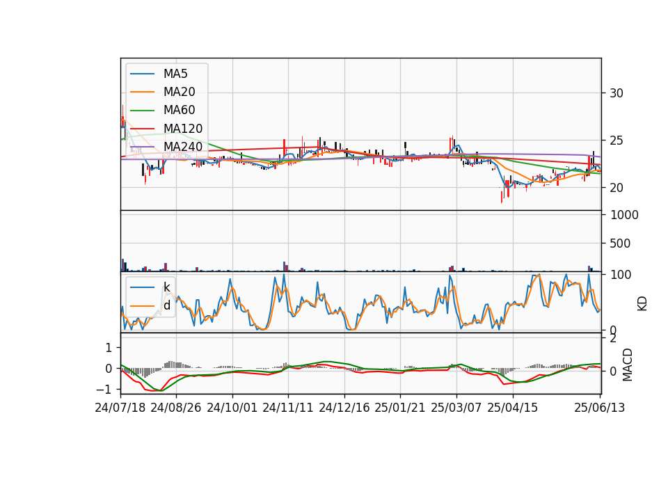Click the 25/04/15 date label
Screen dimensions: 668x480
click(x=513, y=408)
